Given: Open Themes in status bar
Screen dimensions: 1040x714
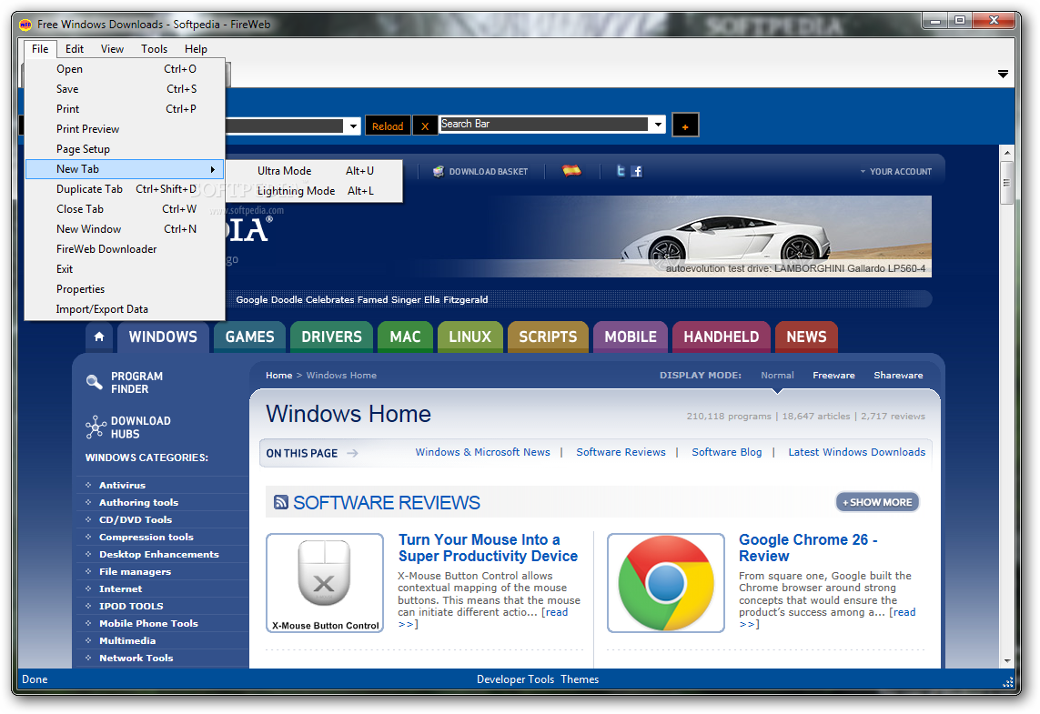Looking at the screenshot, I should coord(580,679).
